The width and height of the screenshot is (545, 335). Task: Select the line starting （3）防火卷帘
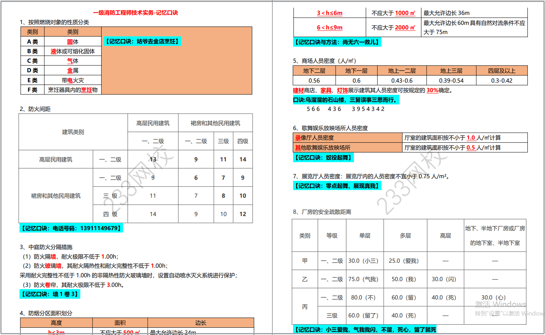73,285
